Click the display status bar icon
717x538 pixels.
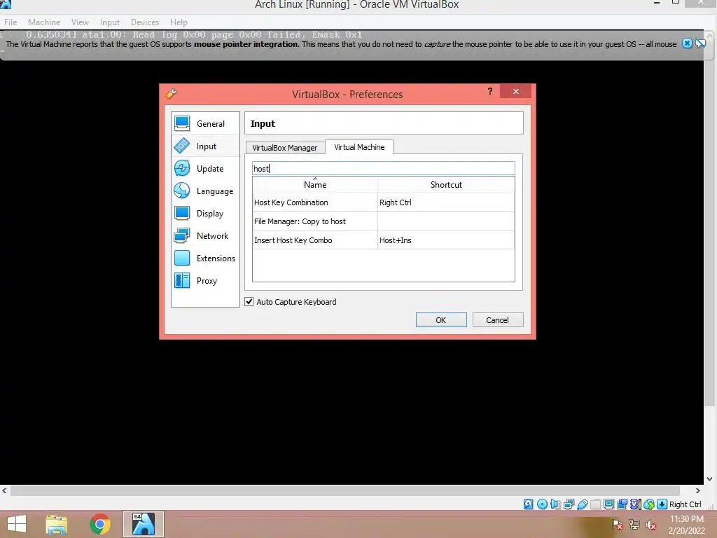point(608,504)
